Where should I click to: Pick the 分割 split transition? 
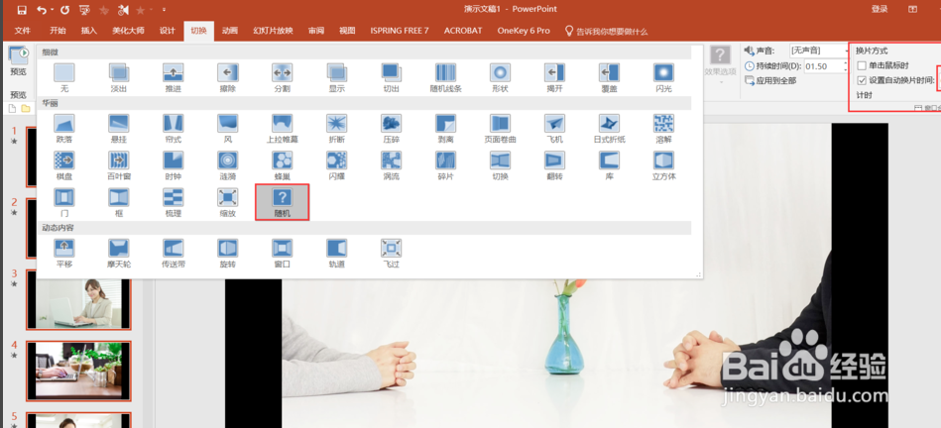tap(282, 78)
